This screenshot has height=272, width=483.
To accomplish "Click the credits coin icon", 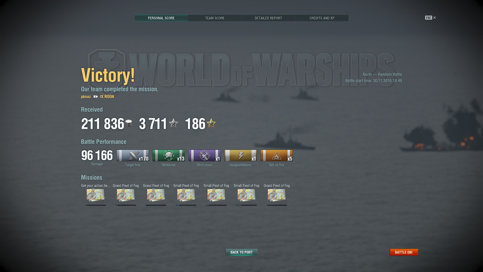I will [129, 123].
